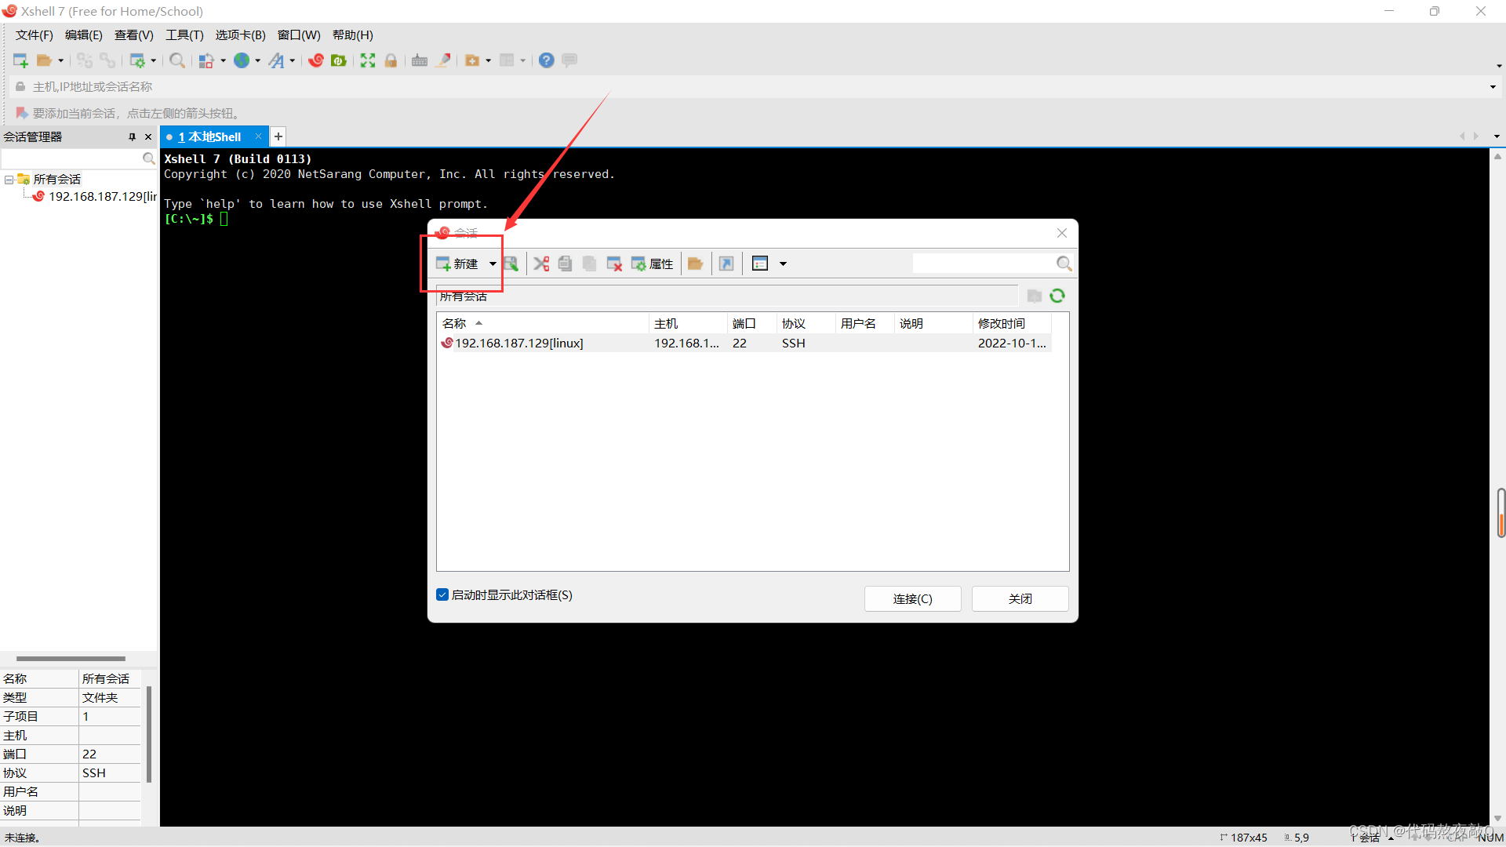Screen dimensions: 1506x847
Task: Click the 连接(C) button
Action: pyautogui.click(x=912, y=598)
